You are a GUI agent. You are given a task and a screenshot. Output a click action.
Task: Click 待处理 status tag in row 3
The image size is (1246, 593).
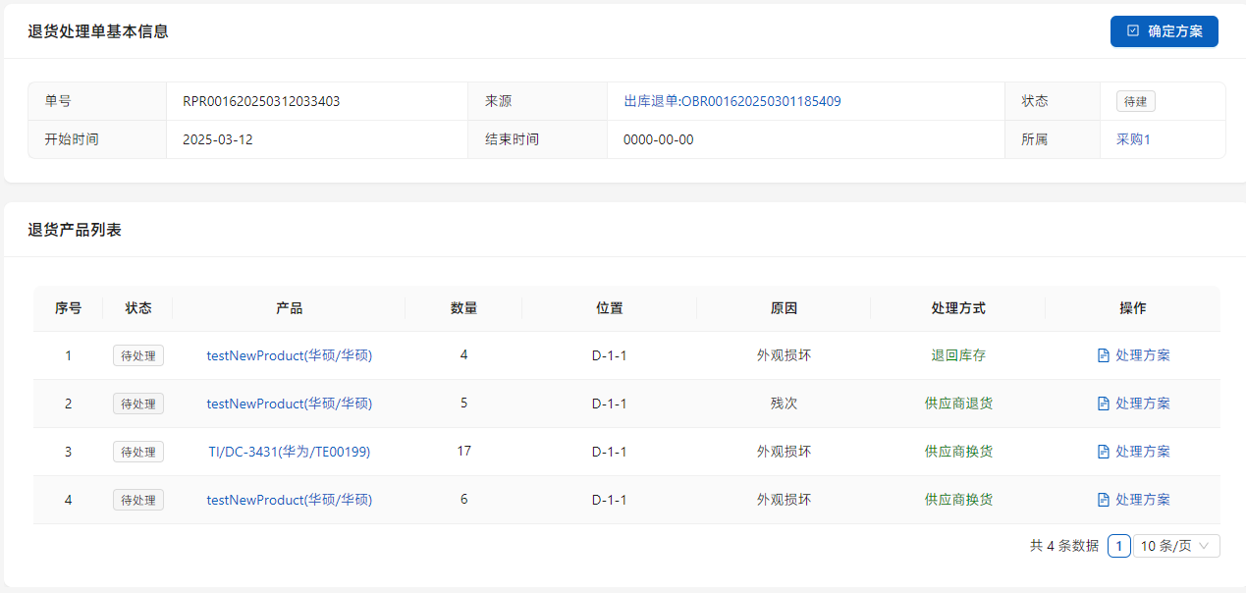138,452
